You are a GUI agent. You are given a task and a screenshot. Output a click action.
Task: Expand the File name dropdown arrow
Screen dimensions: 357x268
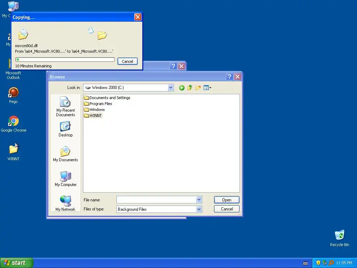click(x=199, y=200)
